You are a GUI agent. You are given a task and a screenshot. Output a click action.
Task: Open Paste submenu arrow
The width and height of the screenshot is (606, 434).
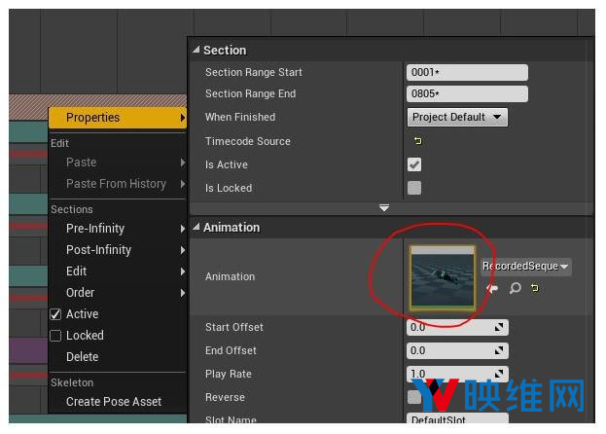[183, 163]
